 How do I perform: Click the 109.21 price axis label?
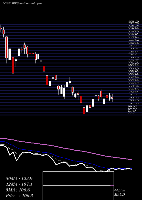[x=134, y=91]
